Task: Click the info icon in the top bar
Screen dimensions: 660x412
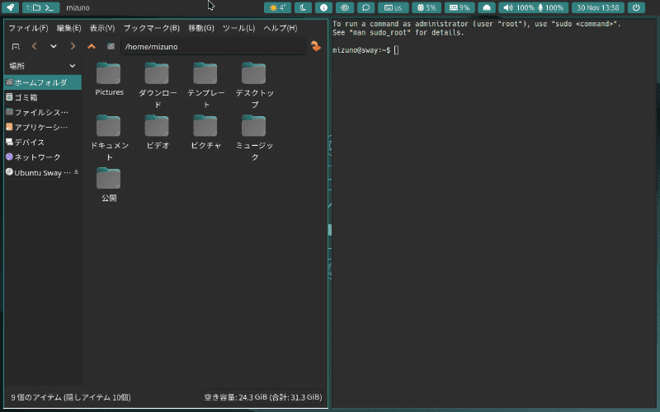Action: pos(323,7)
